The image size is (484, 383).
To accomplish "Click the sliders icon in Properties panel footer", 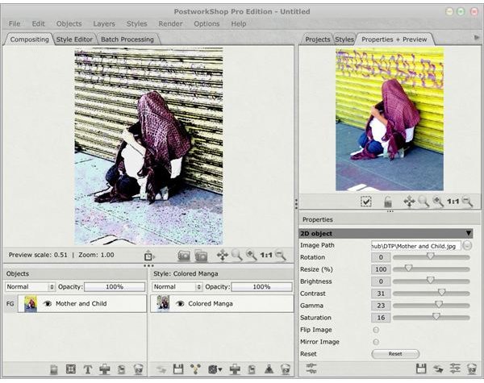I will [x=455, y=368].
